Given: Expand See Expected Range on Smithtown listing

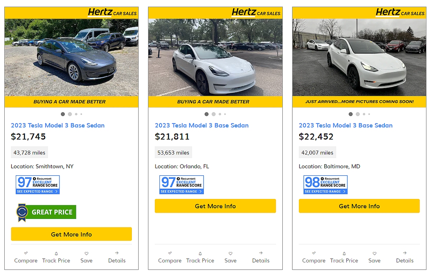Looking at the screenshot, I should click(x=38, y=191).
